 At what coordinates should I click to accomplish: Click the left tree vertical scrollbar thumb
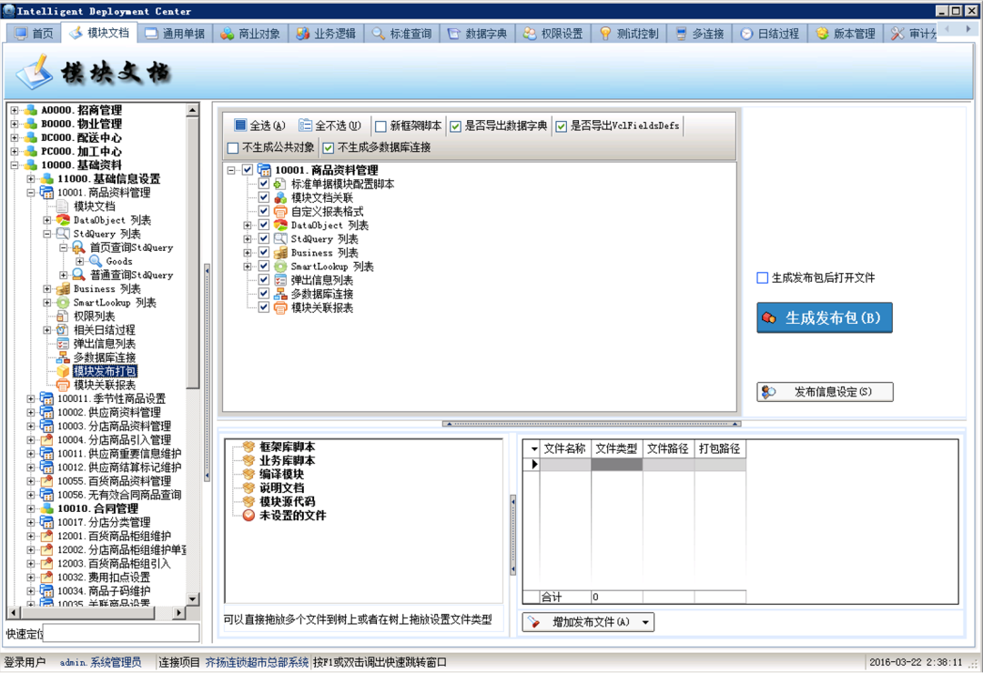pos(192,251)
